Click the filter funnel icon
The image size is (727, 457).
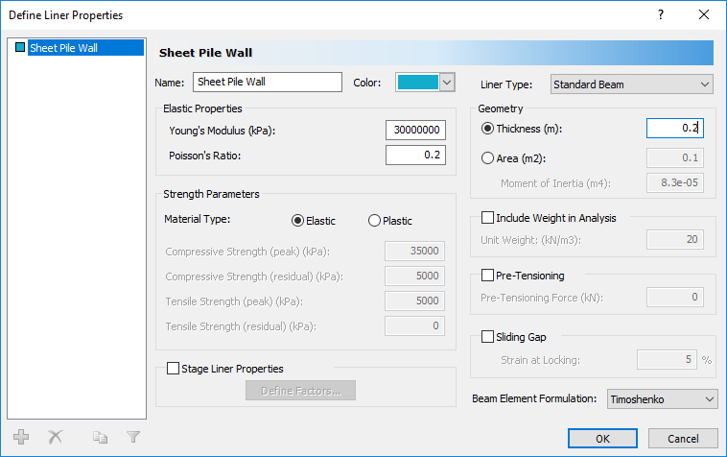click(133, 437)
